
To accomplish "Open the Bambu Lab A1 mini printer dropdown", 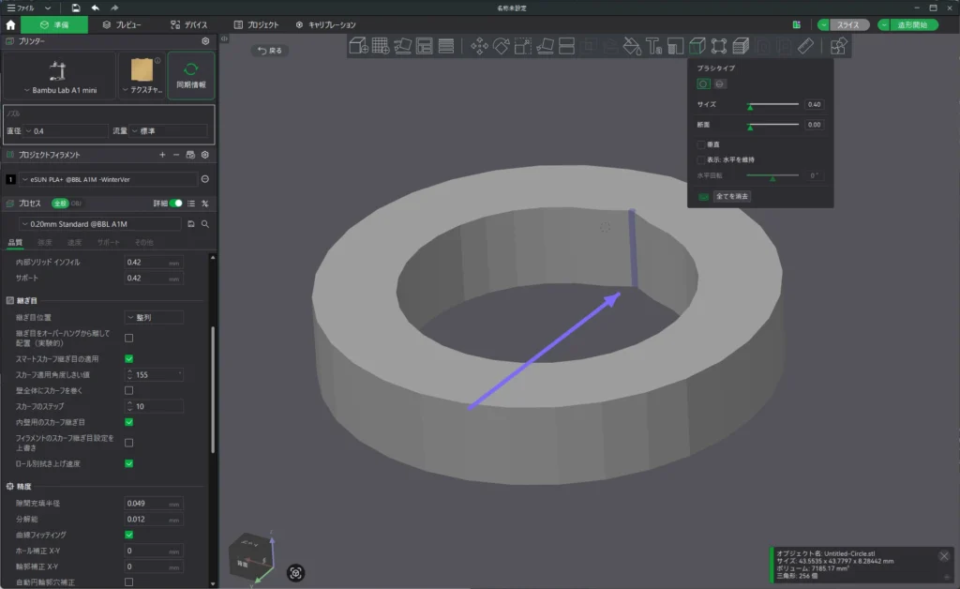I will 58,90.
